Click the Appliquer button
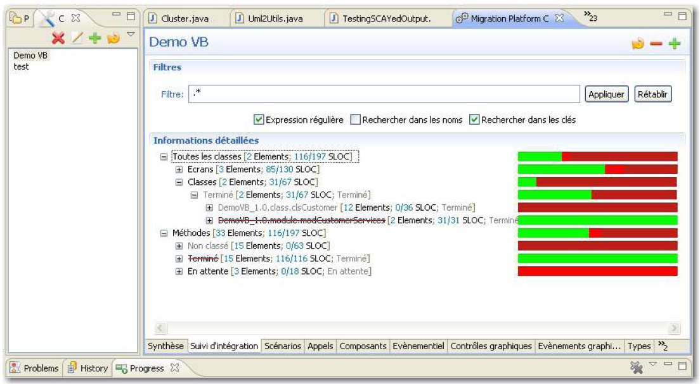Screen dimensions: 700x384 (607, 94)
